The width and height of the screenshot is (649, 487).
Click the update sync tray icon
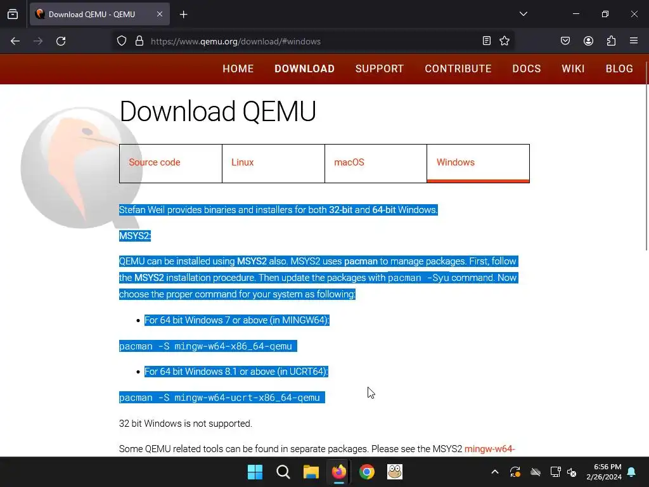pos(515,472)
